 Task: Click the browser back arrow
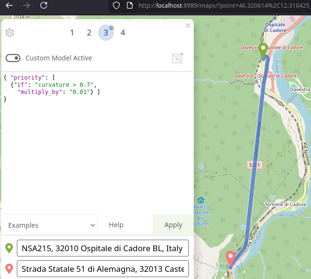[9, 6]
